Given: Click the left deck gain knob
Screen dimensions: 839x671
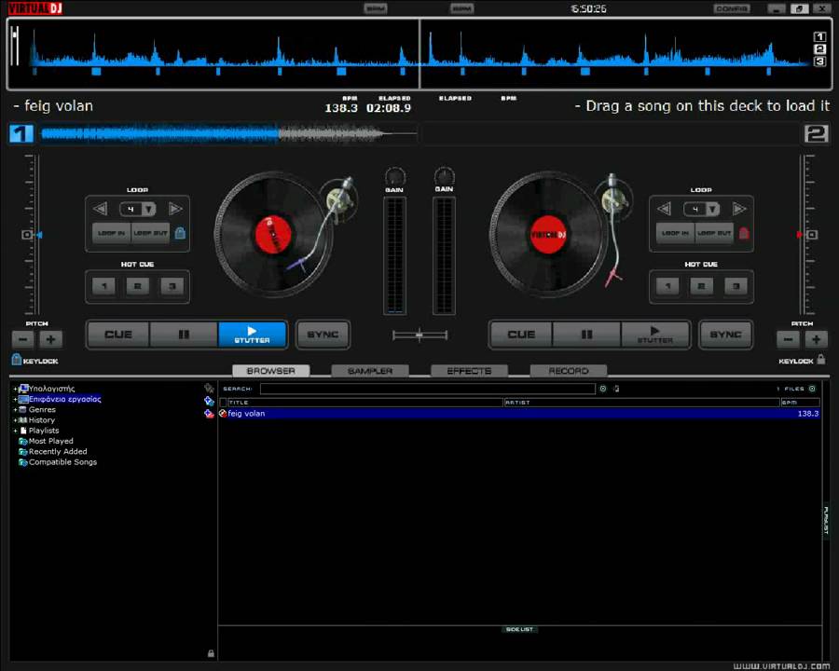Looking at the screenshot, I should (x=395, y=176).
